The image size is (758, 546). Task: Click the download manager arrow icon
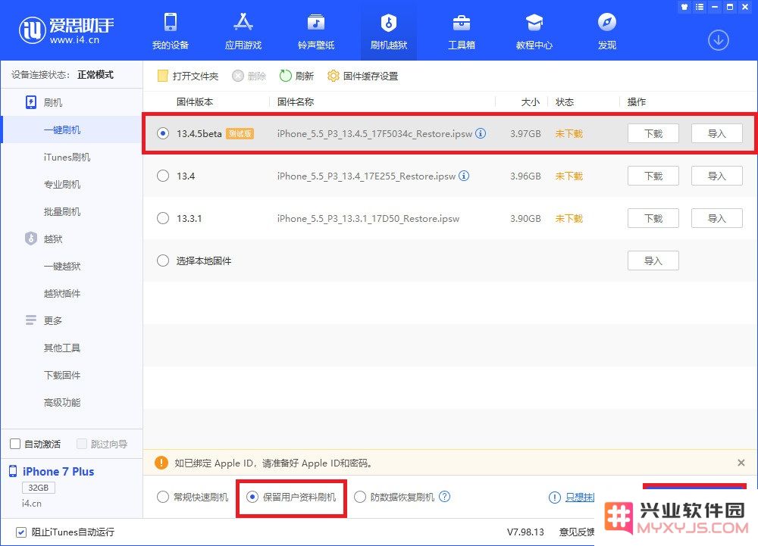(719, 40)
